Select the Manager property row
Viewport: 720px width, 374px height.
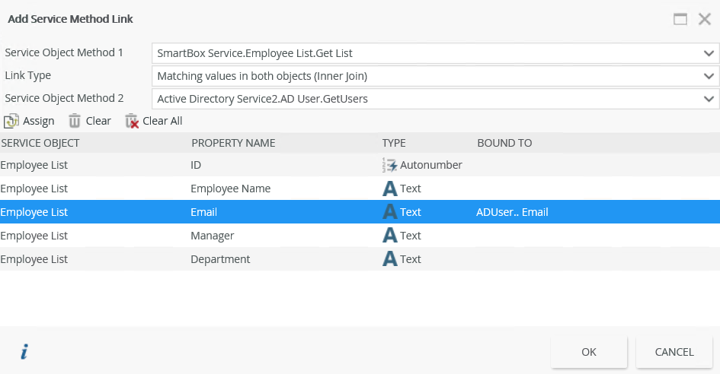(212, 236)
